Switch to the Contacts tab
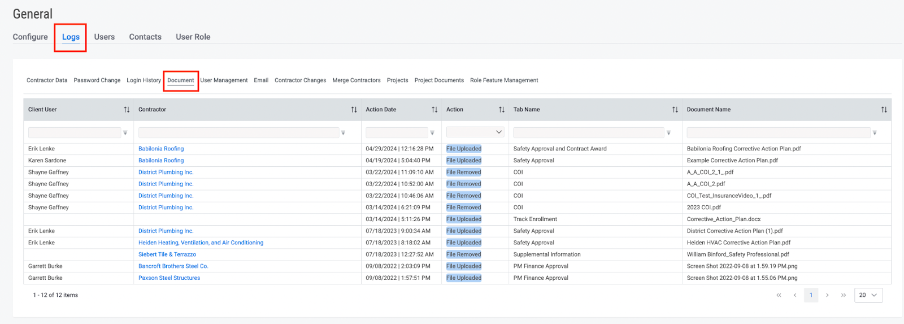Image resolution: width=904 pixels, height=324 pixels. [145, 37]
